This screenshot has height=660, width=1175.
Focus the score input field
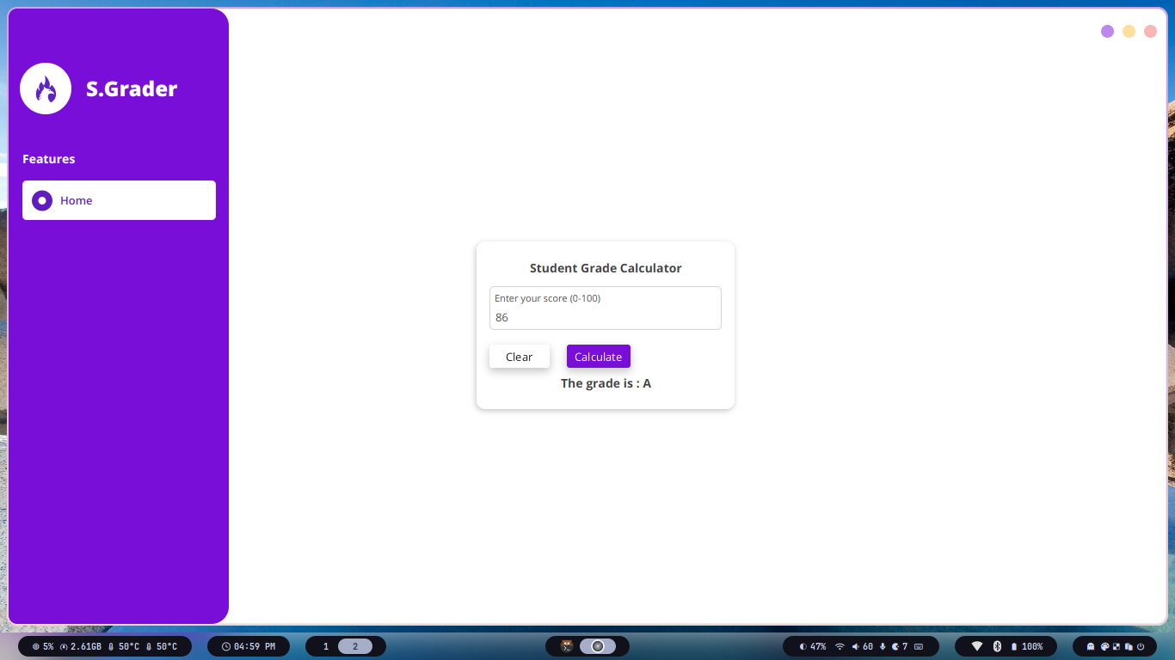pyautogui.click(x=605, y=317)
